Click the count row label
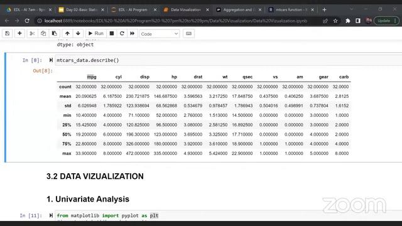The image size is (402, 226). click(65, 87)
